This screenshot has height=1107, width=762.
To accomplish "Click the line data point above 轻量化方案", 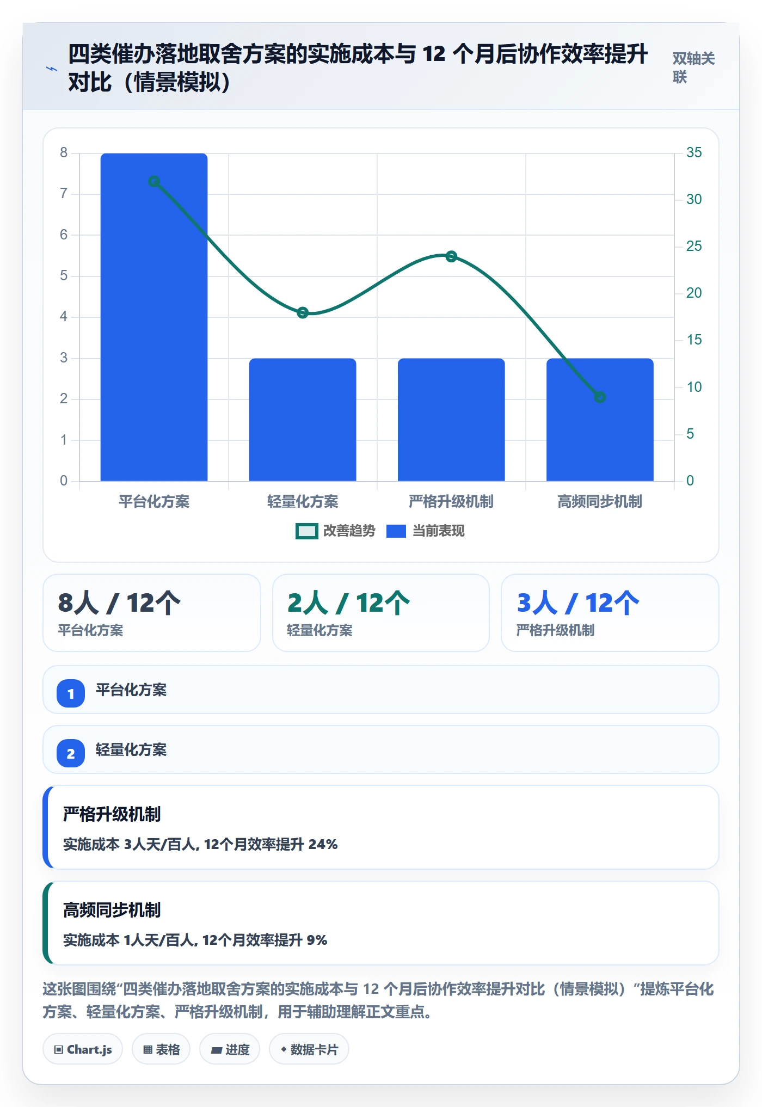I will pyautogui.click(x=303, y=312).
